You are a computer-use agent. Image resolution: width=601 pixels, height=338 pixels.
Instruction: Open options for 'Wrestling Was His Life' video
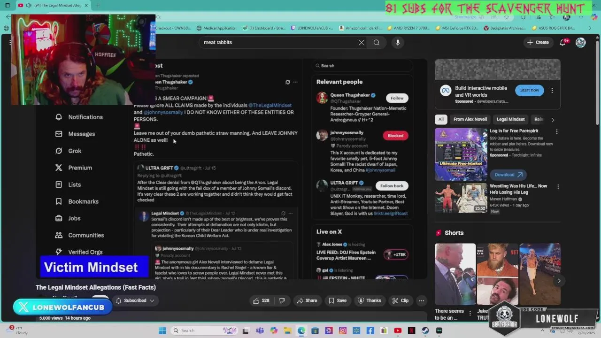[x=558, y=187]
